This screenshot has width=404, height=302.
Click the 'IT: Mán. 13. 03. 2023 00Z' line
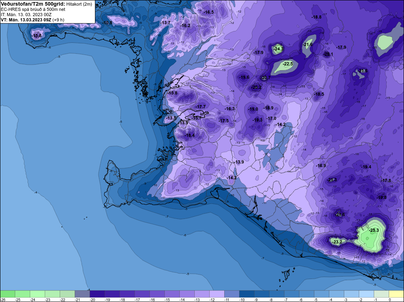click(26, 15)
